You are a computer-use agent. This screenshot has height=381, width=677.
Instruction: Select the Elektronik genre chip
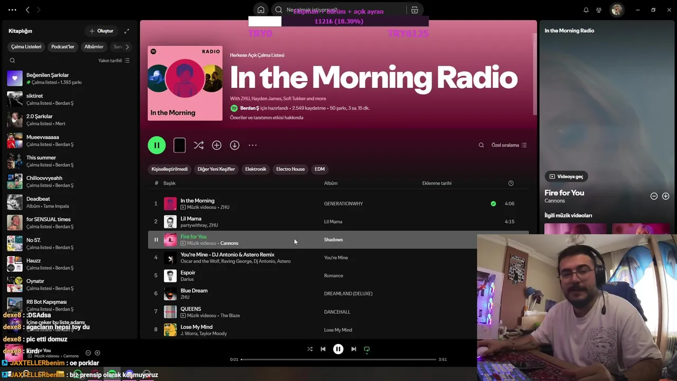(x=255, y=169)
